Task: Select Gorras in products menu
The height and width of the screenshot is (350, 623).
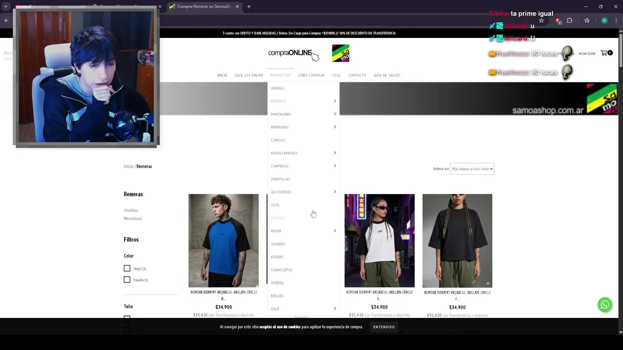Action: click(x=277, y=88)
